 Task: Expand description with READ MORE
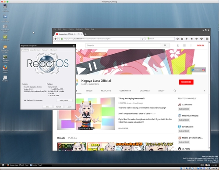click(x=123, y=128)
